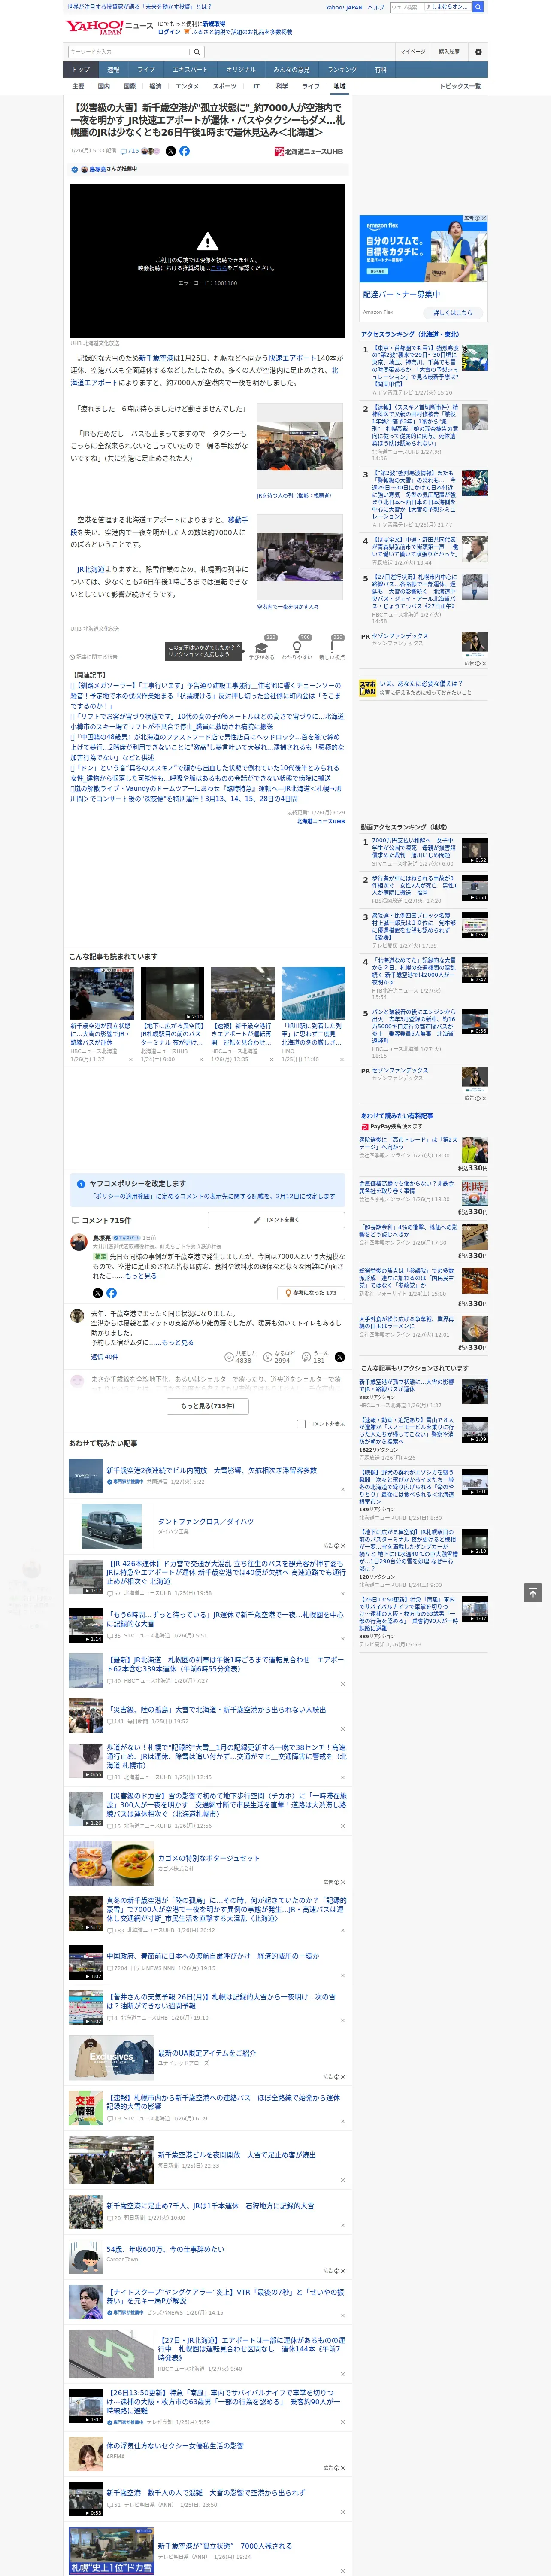Image resolution: width=551 pixels, height=2576 pixels.
Task: Open the settings gear icon in header
Action: click(478, 51)
